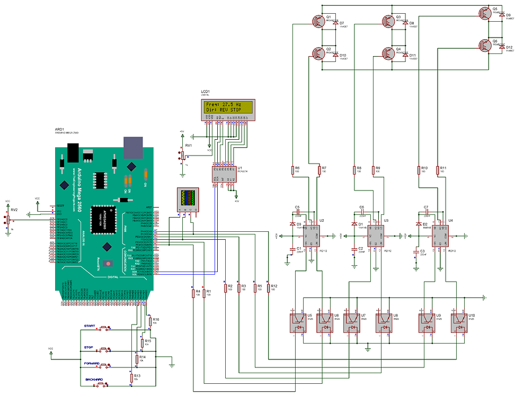Viewport: 515px width, 397px height.
Task: Toggle the FORWARD push button
Action: tap(104, 366)
